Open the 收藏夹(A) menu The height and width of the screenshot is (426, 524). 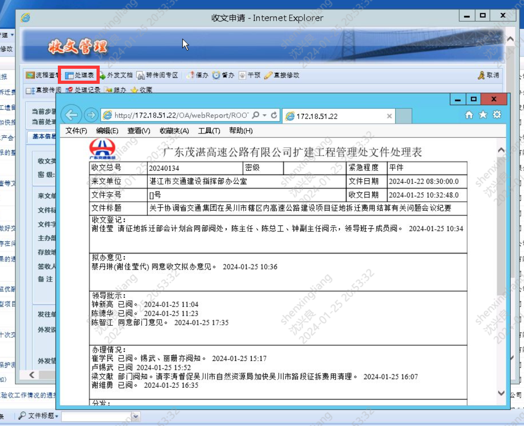tap(174, 131)
